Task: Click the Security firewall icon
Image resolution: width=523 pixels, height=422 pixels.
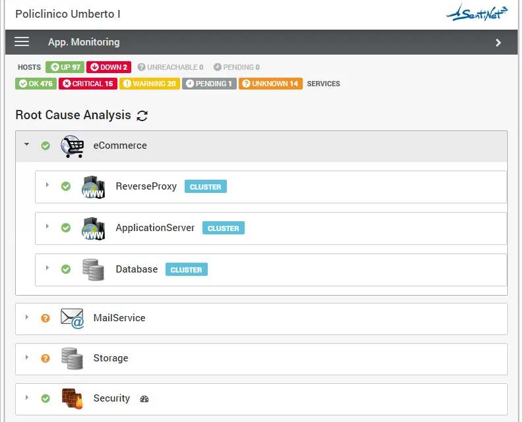Action: coord(72,398)
